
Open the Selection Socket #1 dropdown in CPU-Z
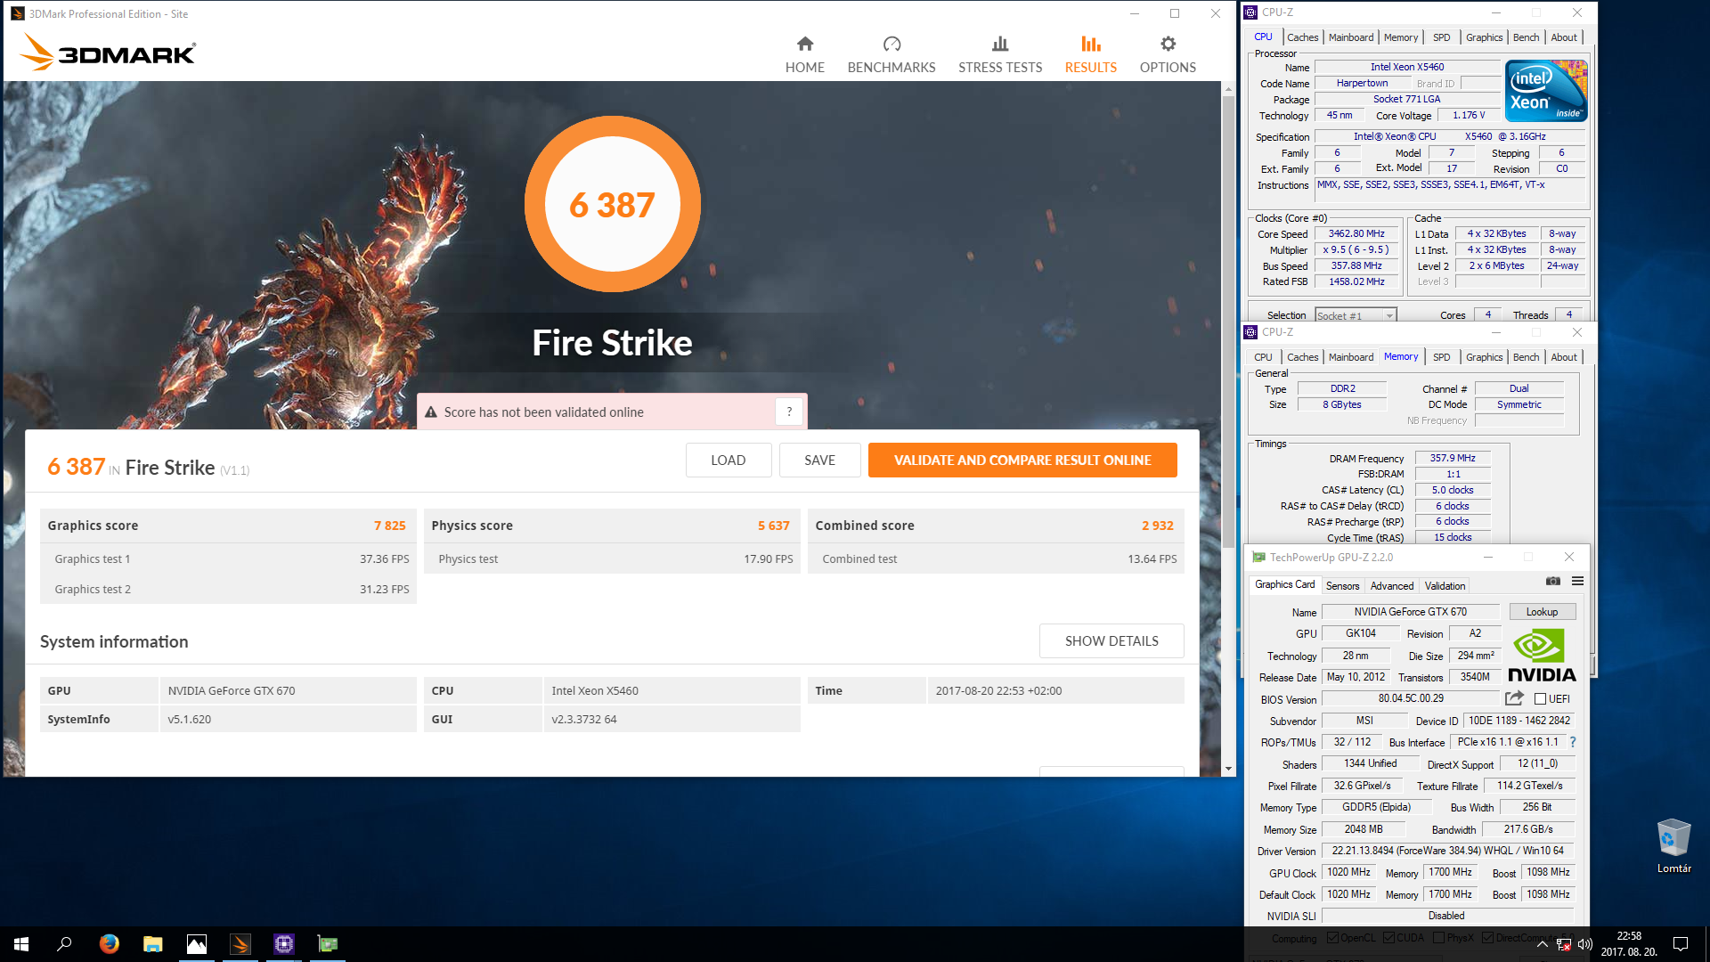tap(1356, 315)
